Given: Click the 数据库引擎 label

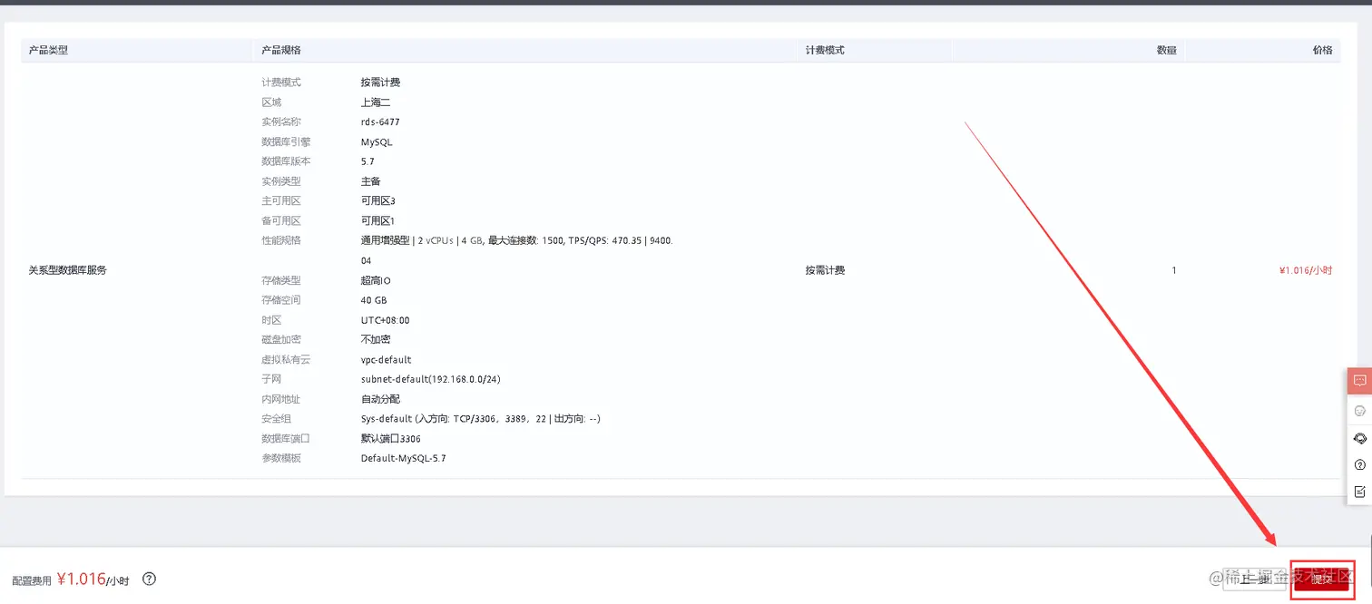Looking at the screenshot, I should coord(286,141).
